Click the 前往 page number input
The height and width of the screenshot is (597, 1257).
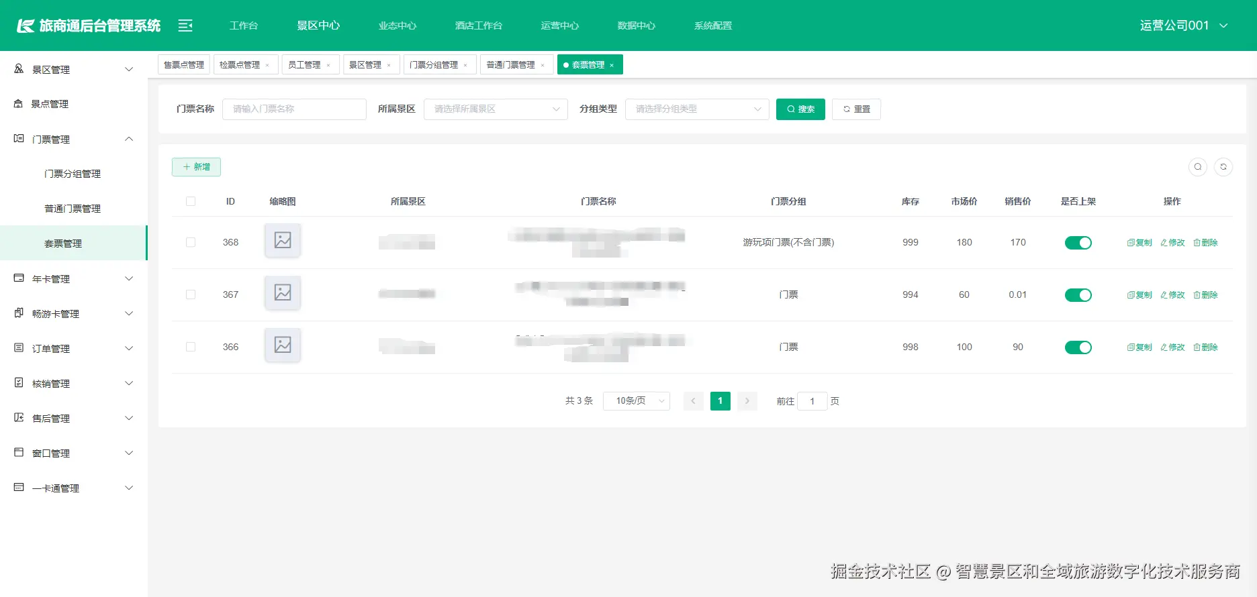(x=812, y=401)
